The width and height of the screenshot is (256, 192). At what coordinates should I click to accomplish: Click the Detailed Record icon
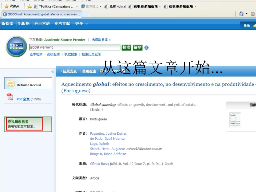click(10, 83)
